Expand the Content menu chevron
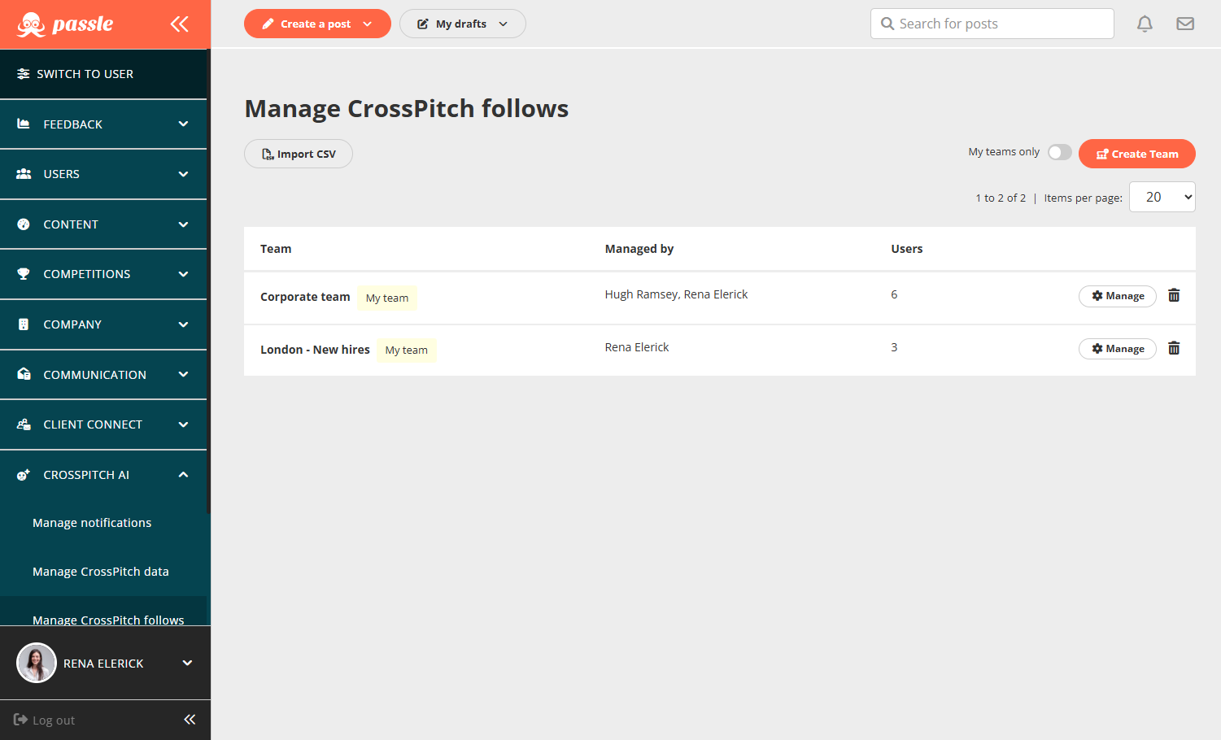The height and width of the screenshot is (740, 1221). pyautogui.click(x=183, y=224)
